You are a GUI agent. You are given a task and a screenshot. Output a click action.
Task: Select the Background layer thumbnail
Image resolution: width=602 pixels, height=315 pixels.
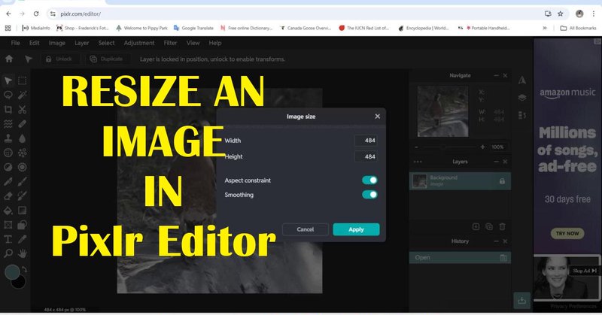pos(420,181)
